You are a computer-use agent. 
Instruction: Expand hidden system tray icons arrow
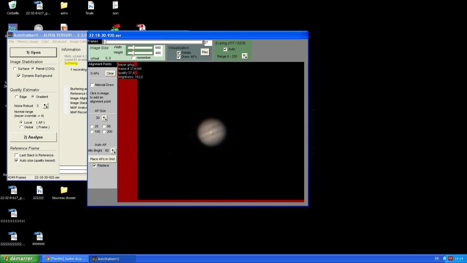tap(445, 259)
